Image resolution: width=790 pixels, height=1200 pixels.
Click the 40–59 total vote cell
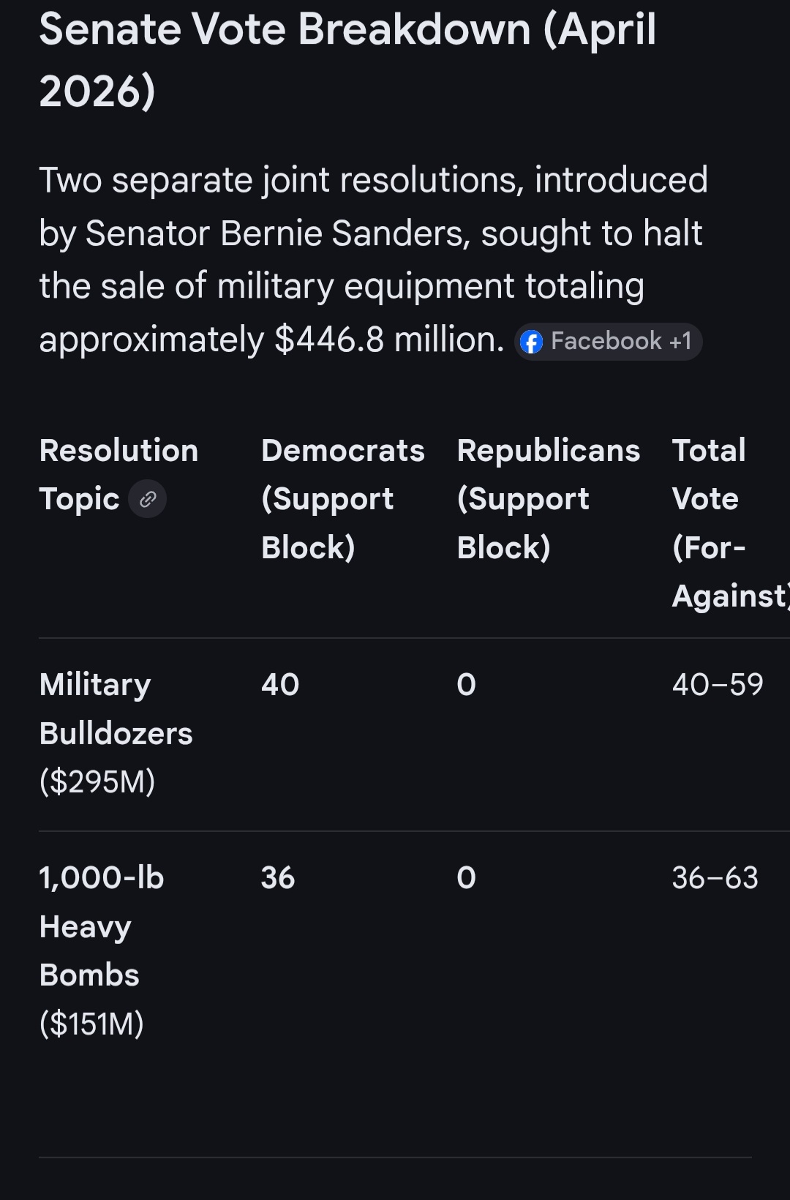718,685
